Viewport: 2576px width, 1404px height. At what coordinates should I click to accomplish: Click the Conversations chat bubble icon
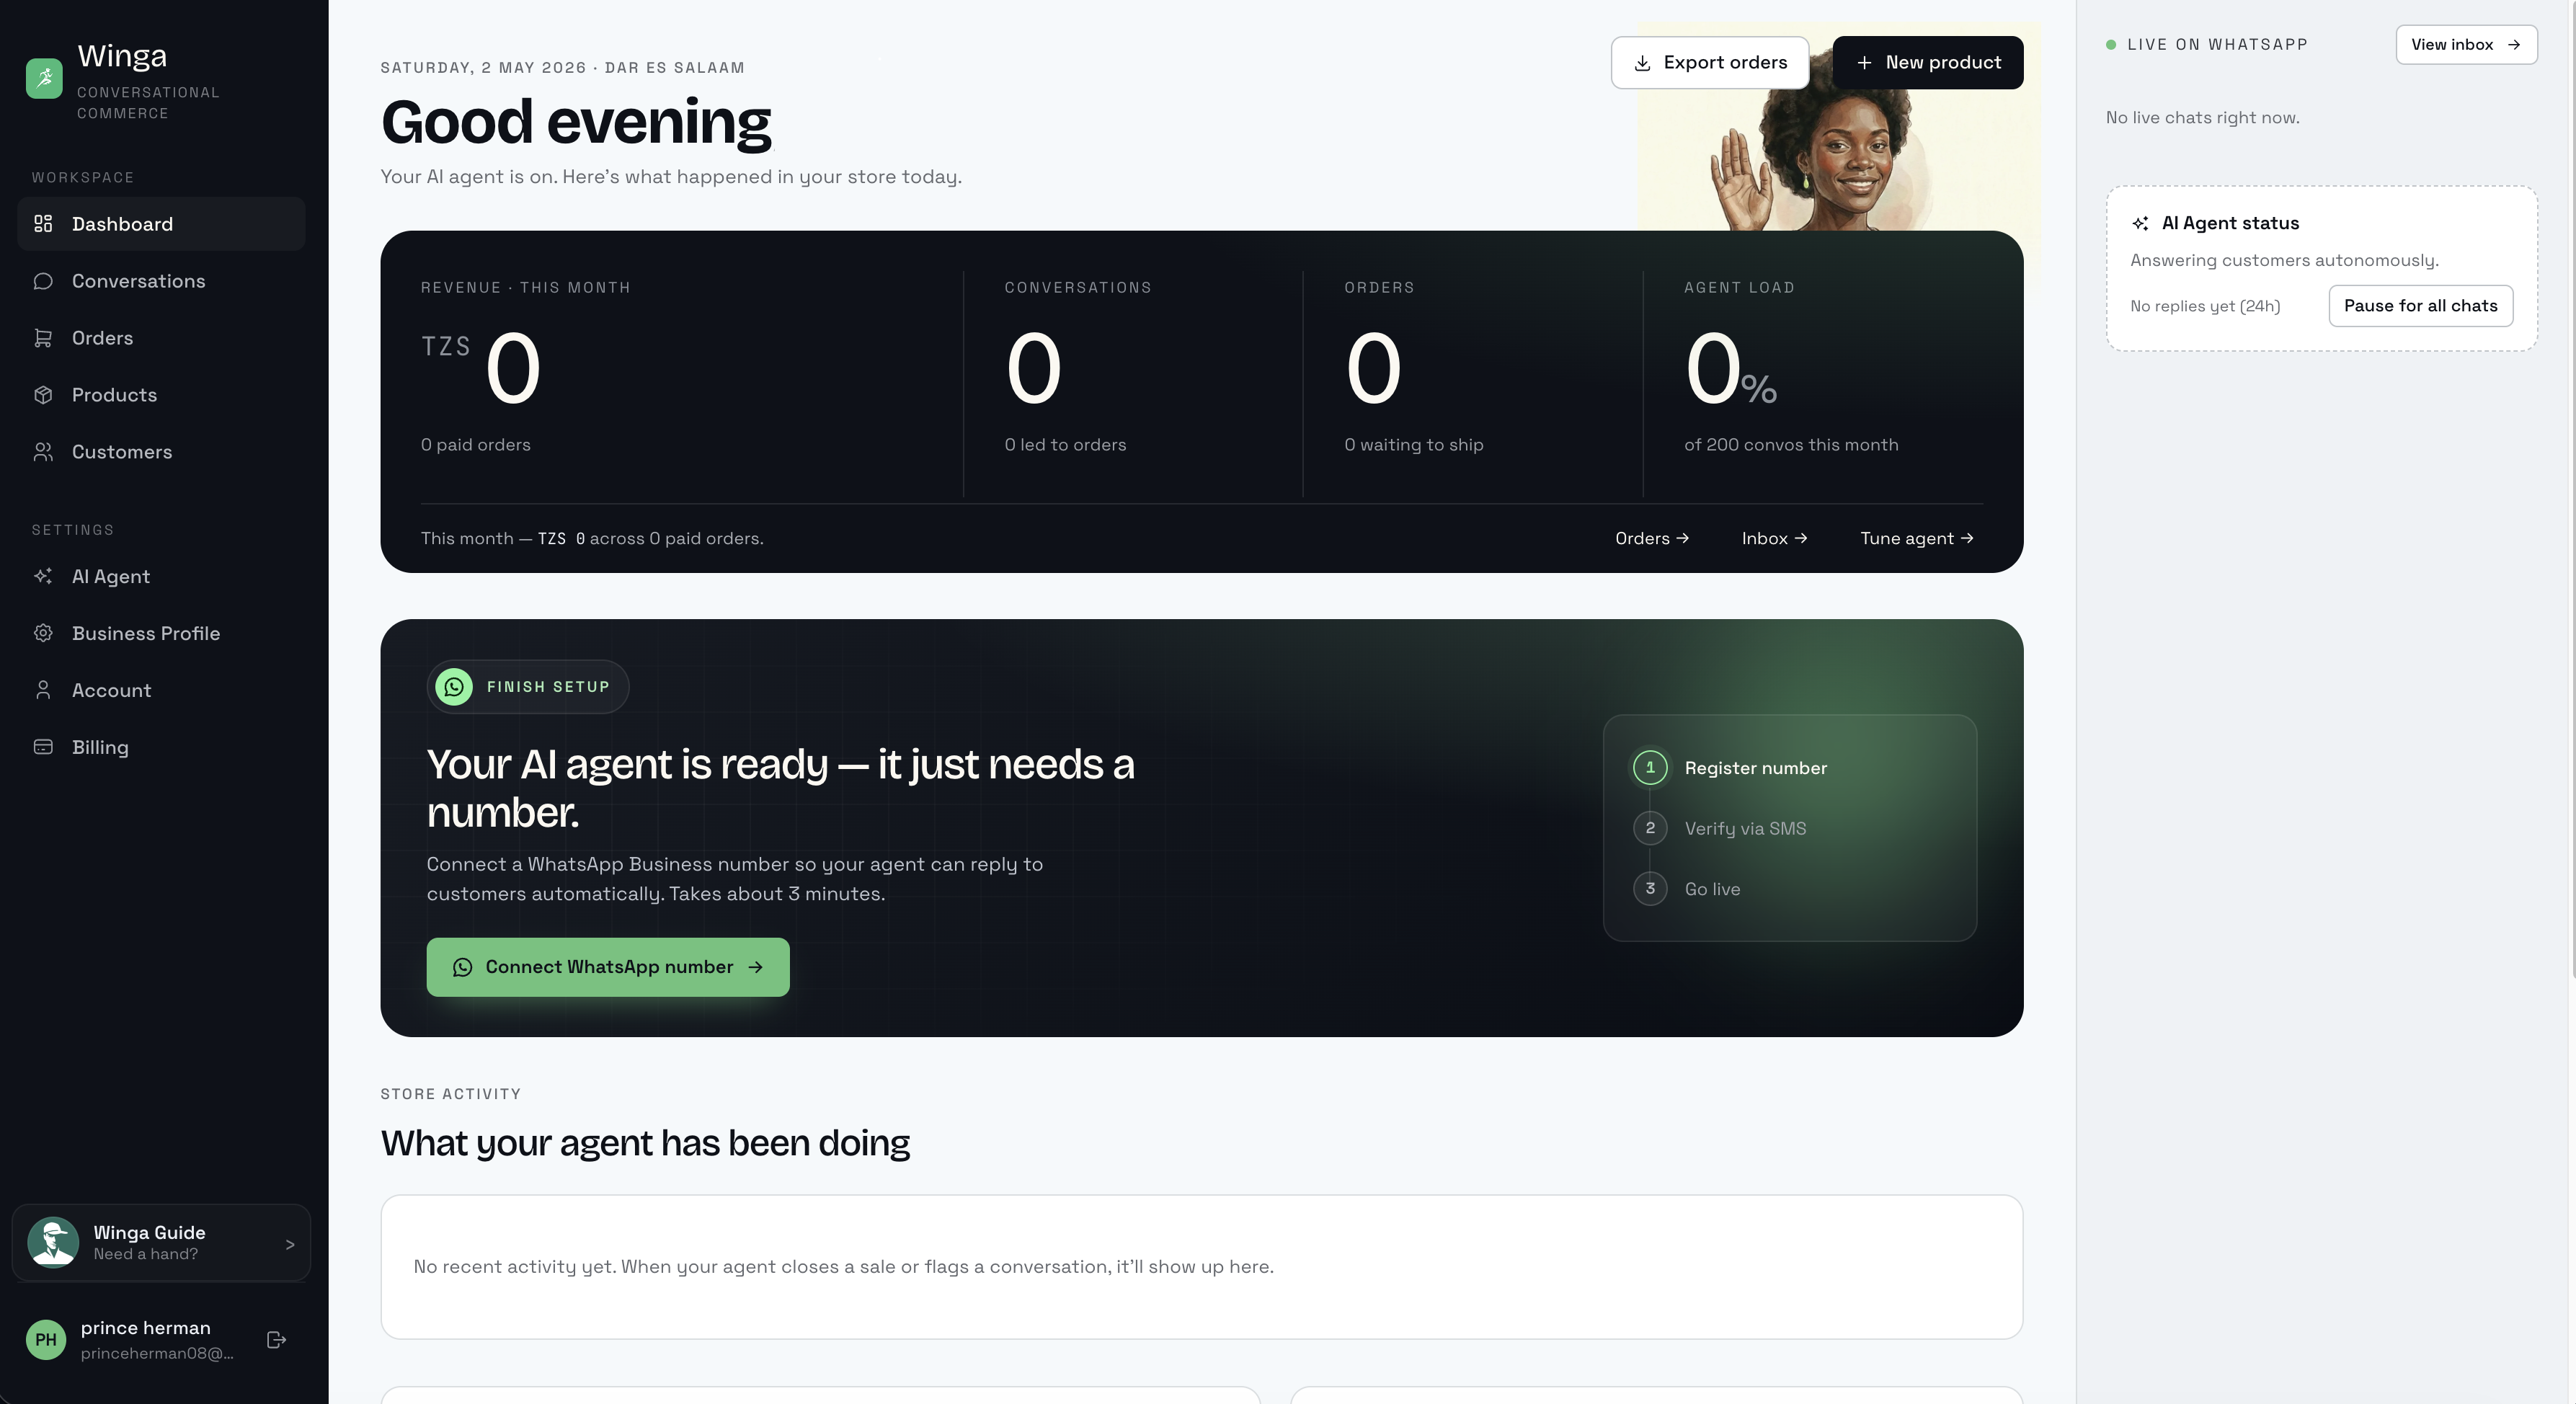[43, 281]
